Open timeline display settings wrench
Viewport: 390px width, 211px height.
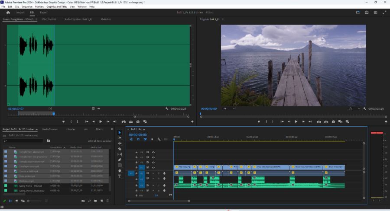(159, 139)
